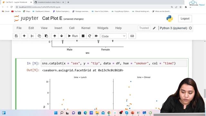Reload the browser page
Screen dimensions: 206x116
pos(12,7)
